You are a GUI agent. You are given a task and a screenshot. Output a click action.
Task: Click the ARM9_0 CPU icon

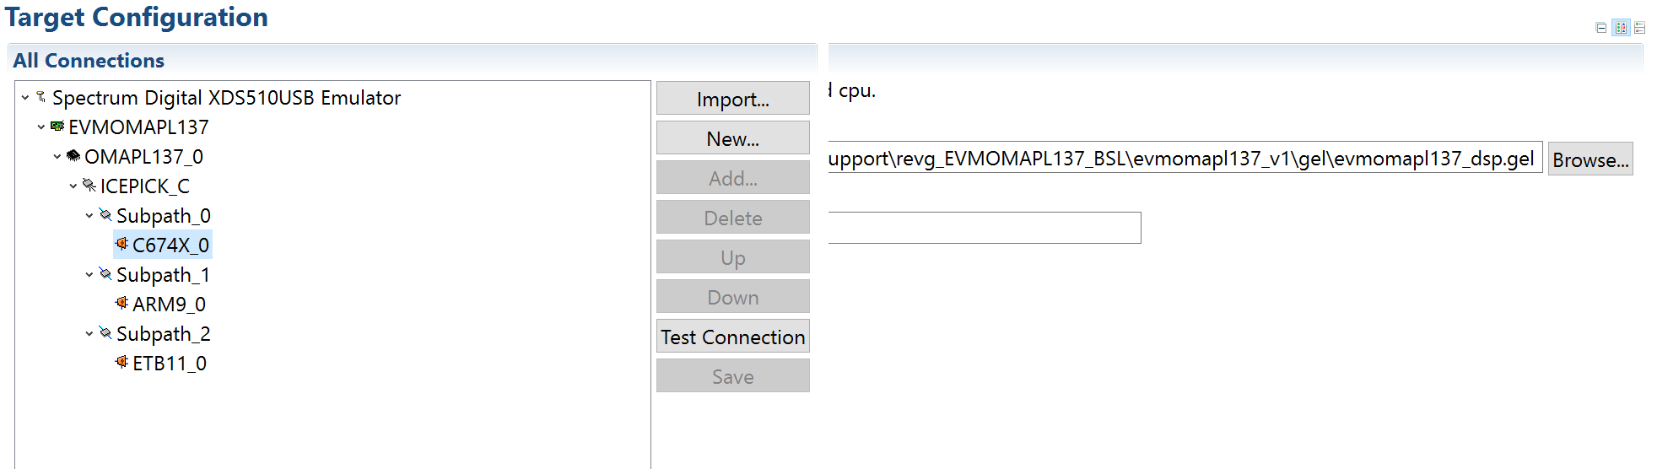tap(121, 304)
